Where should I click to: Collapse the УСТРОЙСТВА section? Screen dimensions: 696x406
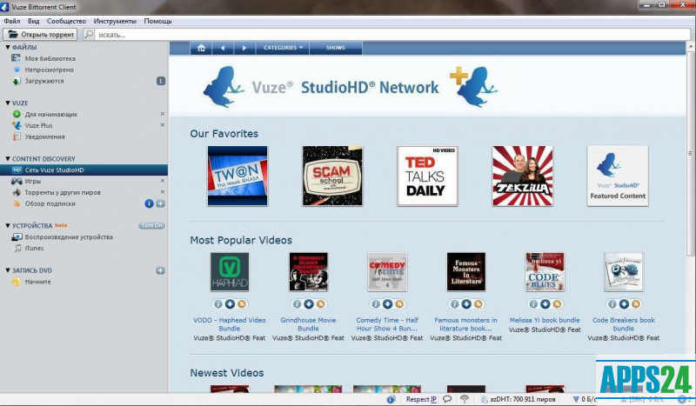pos(8,226)
